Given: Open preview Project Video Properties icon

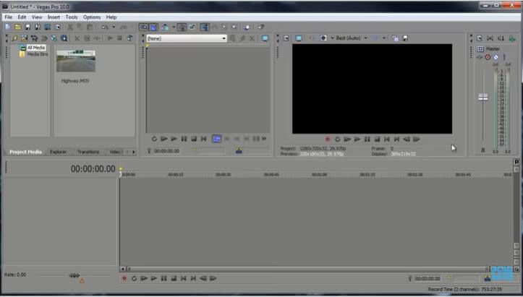Looking at the screenshot, I should (x=286, y=38).
